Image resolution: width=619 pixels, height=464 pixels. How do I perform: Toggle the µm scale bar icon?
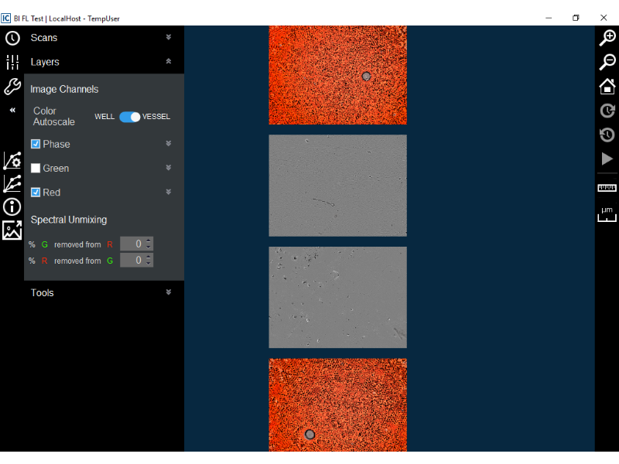coord(607,214)
